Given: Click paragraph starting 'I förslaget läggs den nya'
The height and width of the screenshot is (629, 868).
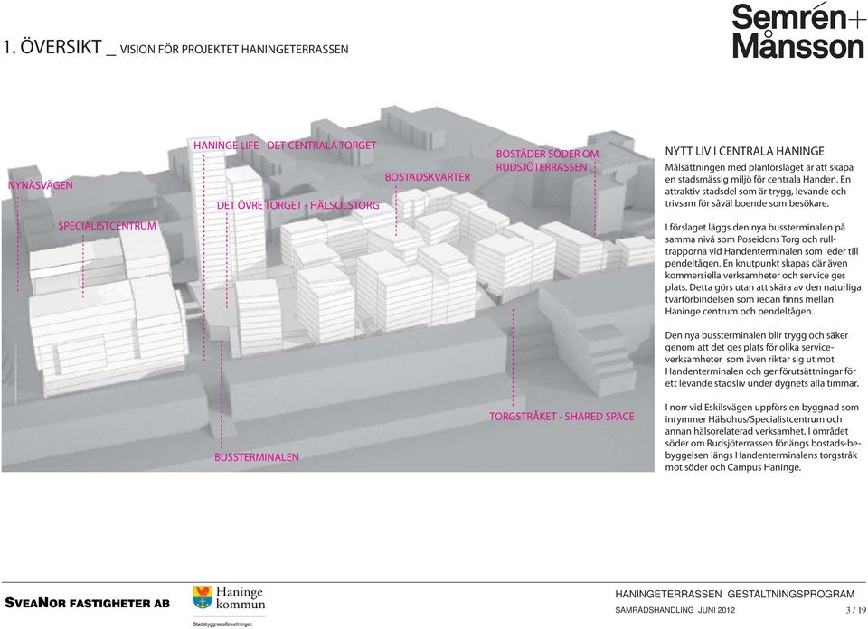Looking at the screenshot, I should [763, 268].
